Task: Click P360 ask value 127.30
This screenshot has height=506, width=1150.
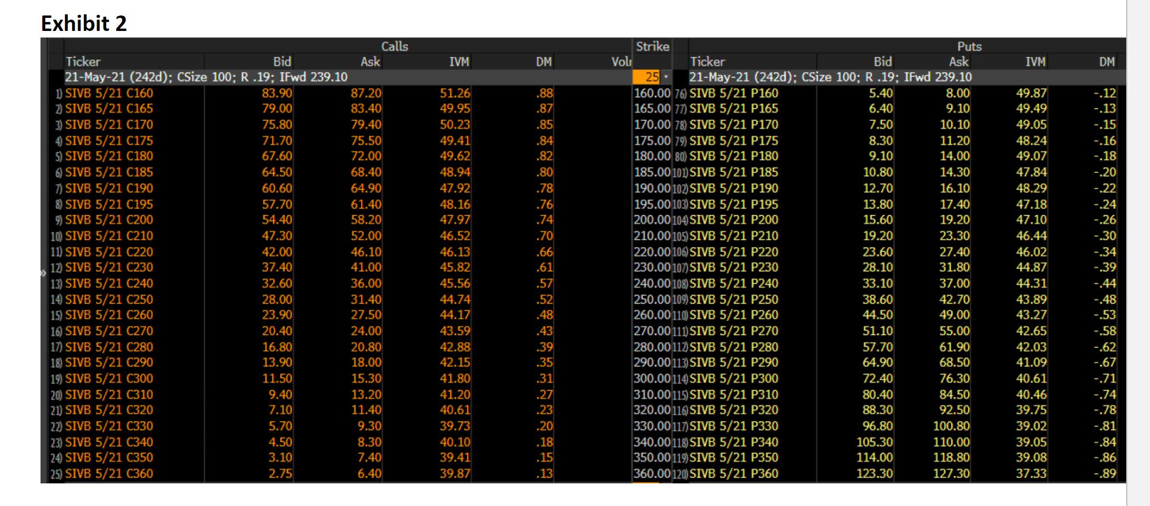Action: click(951, 474)
